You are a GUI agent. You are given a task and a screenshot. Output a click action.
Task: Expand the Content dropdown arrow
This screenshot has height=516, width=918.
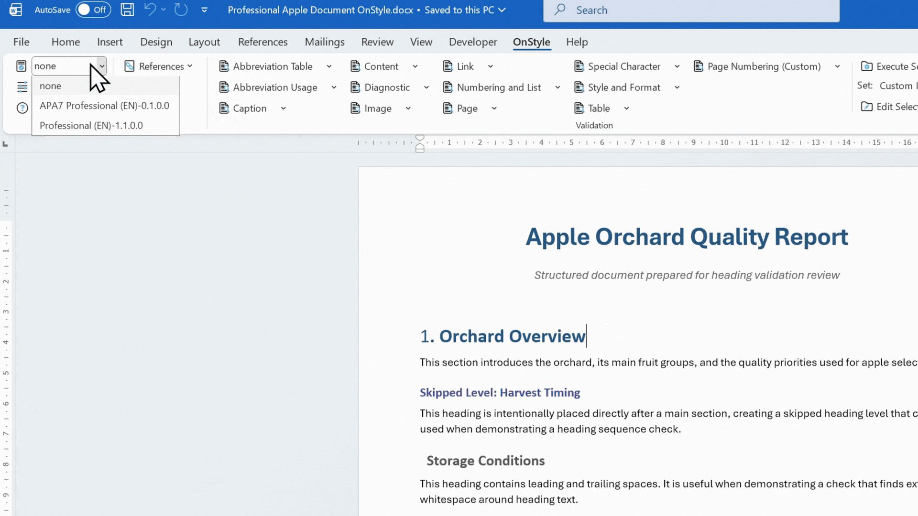415,66
